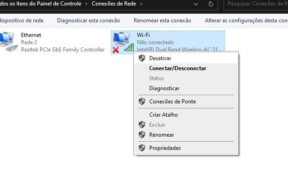Click the green Wi-Fi signal bars icon
The height and width of the screenshot is (169, 288).
pos(129,47)
